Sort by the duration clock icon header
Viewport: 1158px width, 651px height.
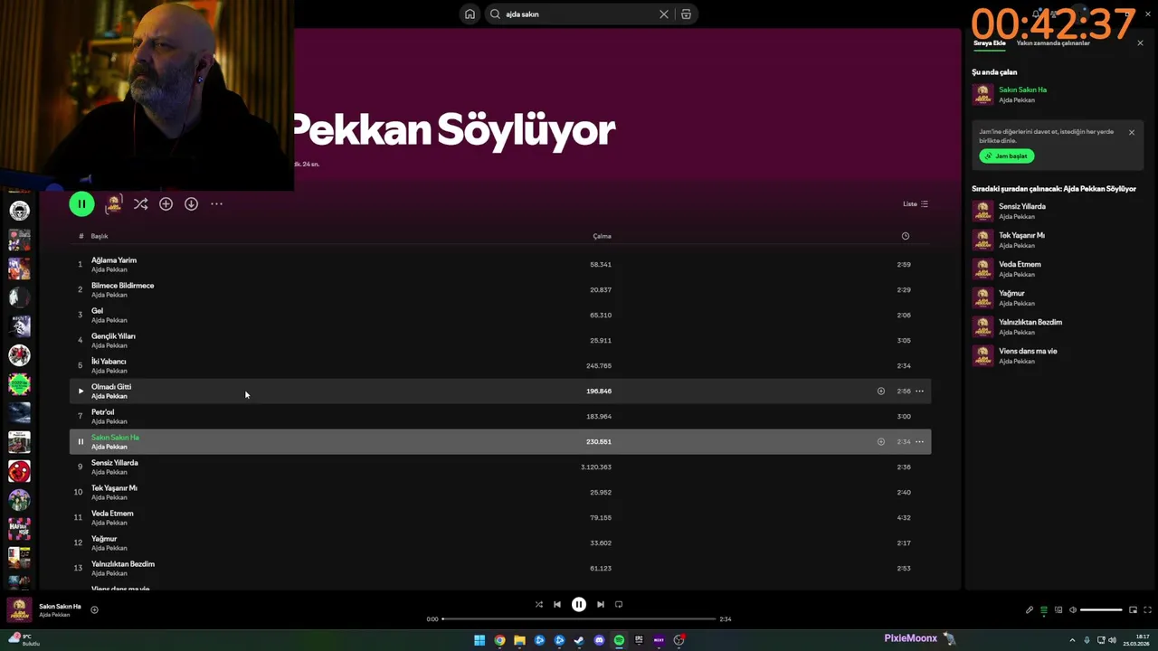pyautogui.click(x=905, y=236)
